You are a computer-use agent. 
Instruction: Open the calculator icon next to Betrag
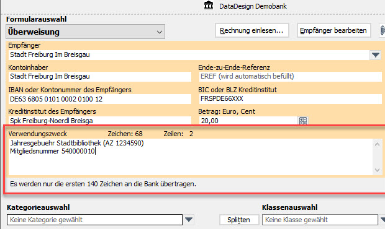(x=303, y=121)
